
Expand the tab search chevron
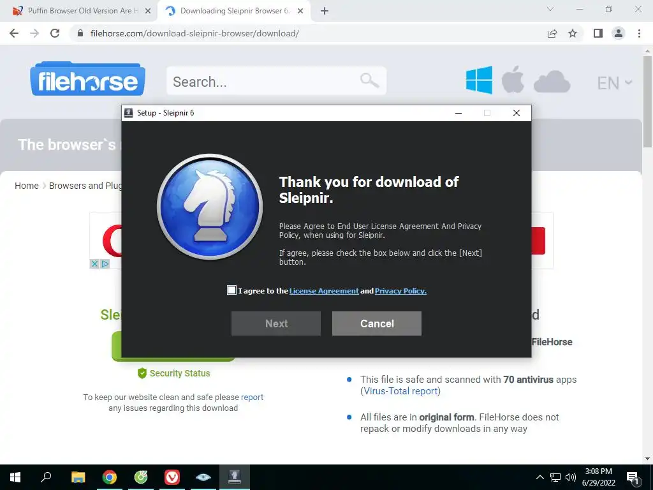pos(550,9)
